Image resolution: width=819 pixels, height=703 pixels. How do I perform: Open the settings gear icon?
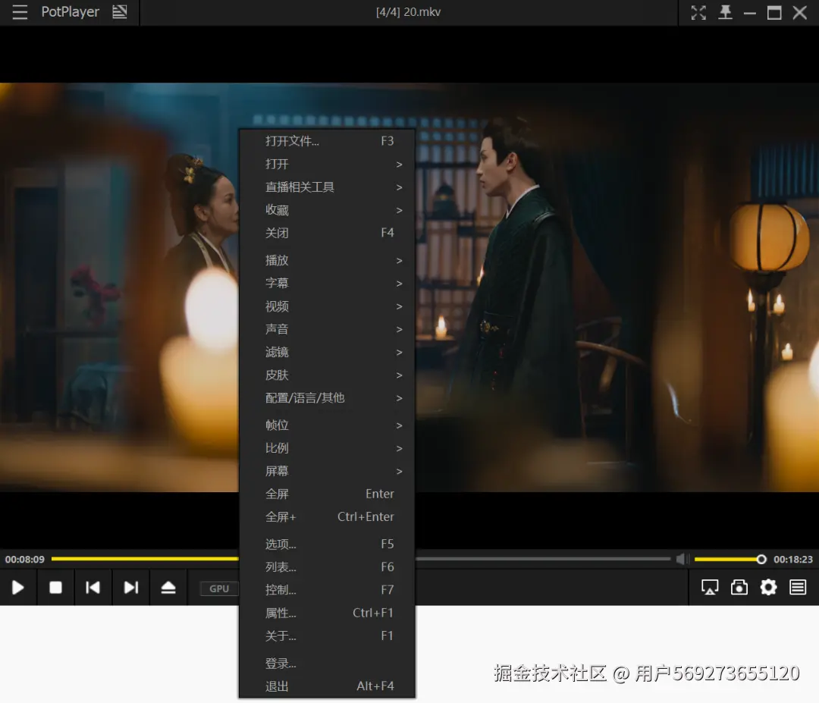coord(768,588)
